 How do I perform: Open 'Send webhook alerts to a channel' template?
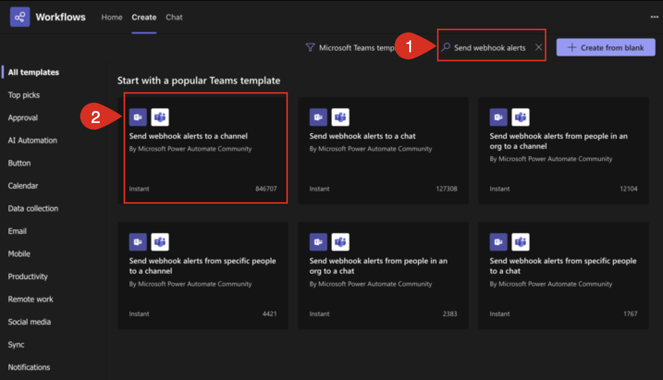pos(188,136)
